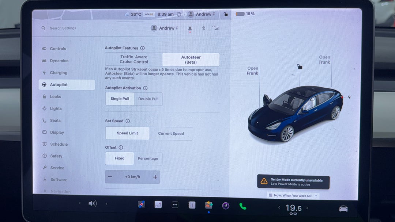Viewport: 395px width, 222px height.
Task: Tap the Autopilot Features info circle
Action: (142, 48)
